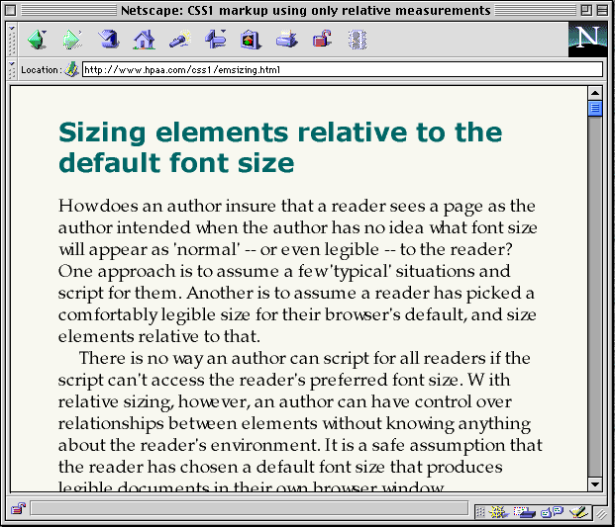This screenshot has width=615, height=527.
Task: Print the page using the printer icon
Action: 286,41
